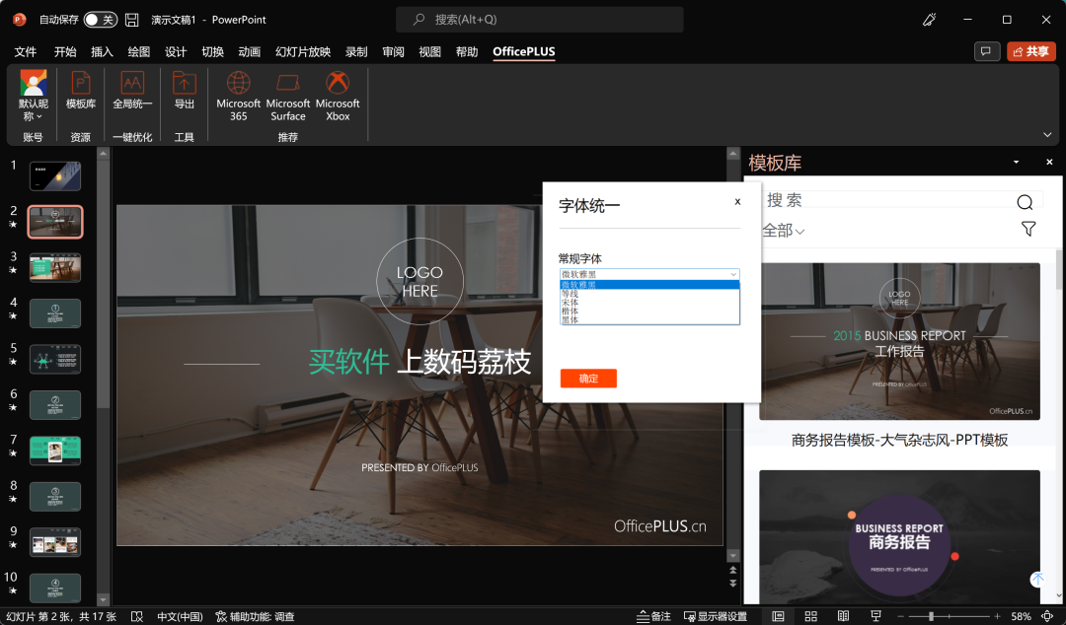Click the save icon in title bar
Screen dimensions: 1066x625
(x=132, y=20)
